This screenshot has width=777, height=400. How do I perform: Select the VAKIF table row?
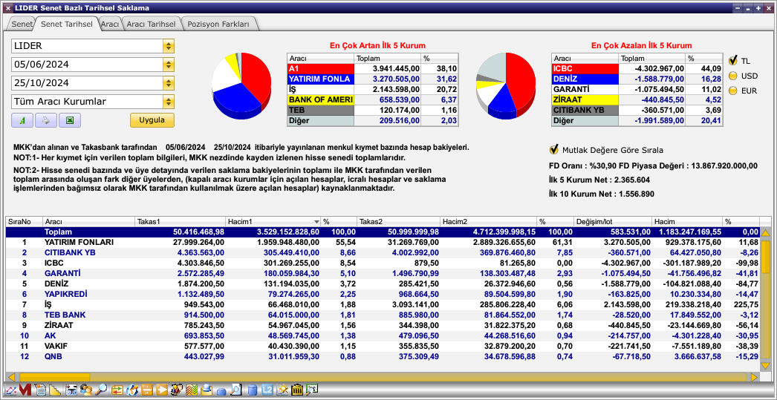point(382,346)
